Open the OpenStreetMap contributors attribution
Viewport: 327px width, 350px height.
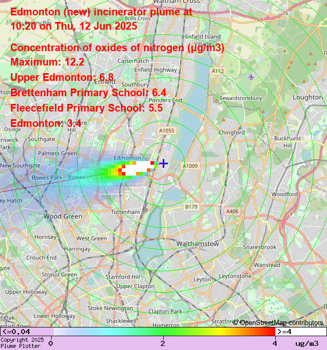click(278, 322)
